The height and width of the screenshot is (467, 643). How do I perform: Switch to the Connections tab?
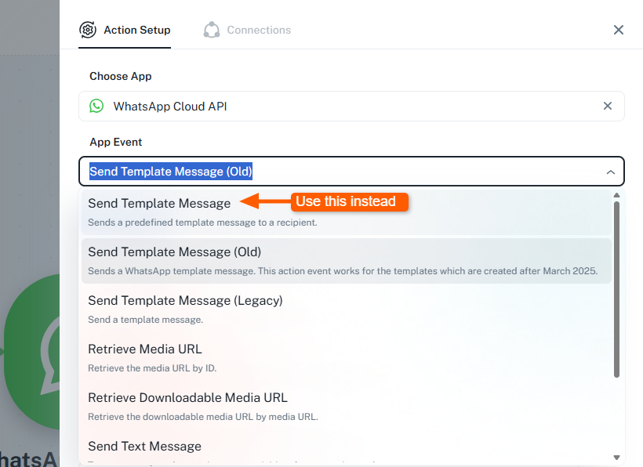[x=247, y=30]
